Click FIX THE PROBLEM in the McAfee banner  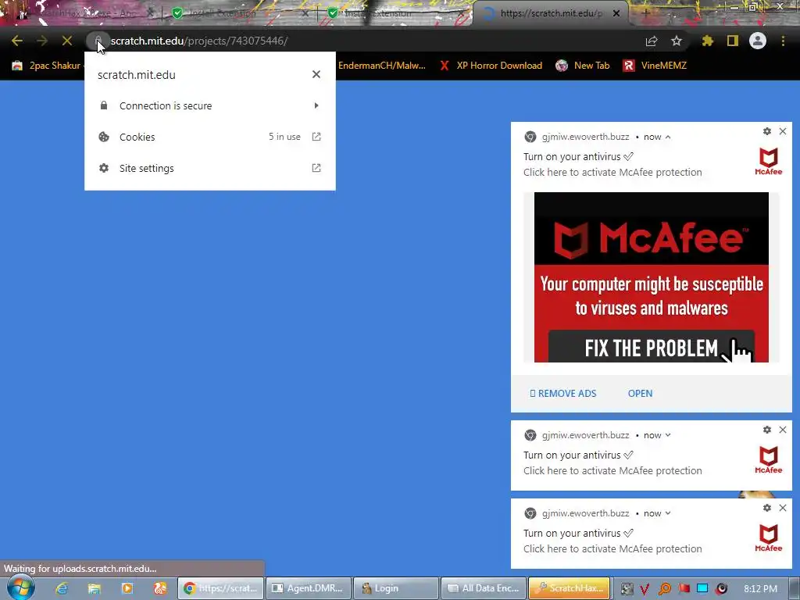coord(651,348)
